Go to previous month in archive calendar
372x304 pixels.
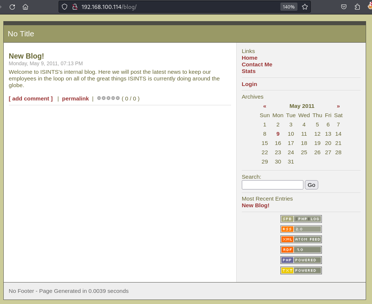[264, 106]
